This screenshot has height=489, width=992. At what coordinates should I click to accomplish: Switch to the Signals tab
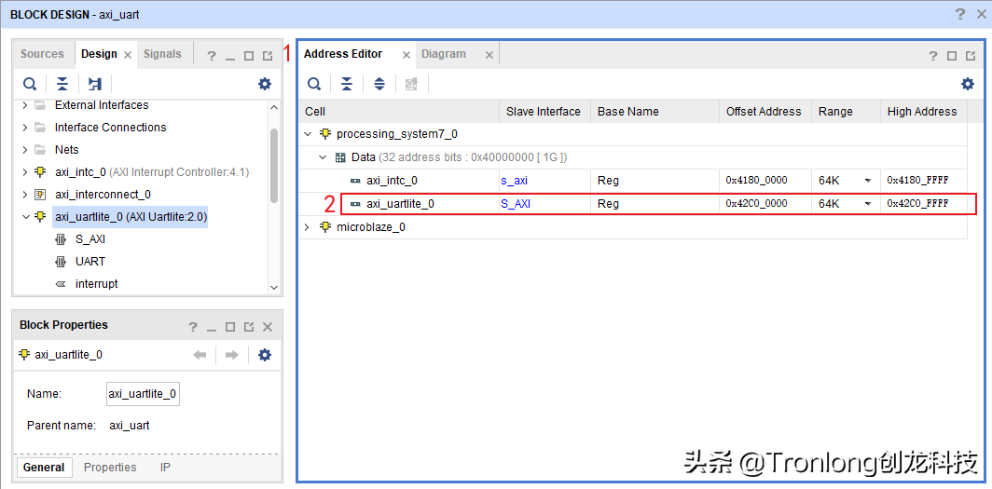[x=162, y=54]
